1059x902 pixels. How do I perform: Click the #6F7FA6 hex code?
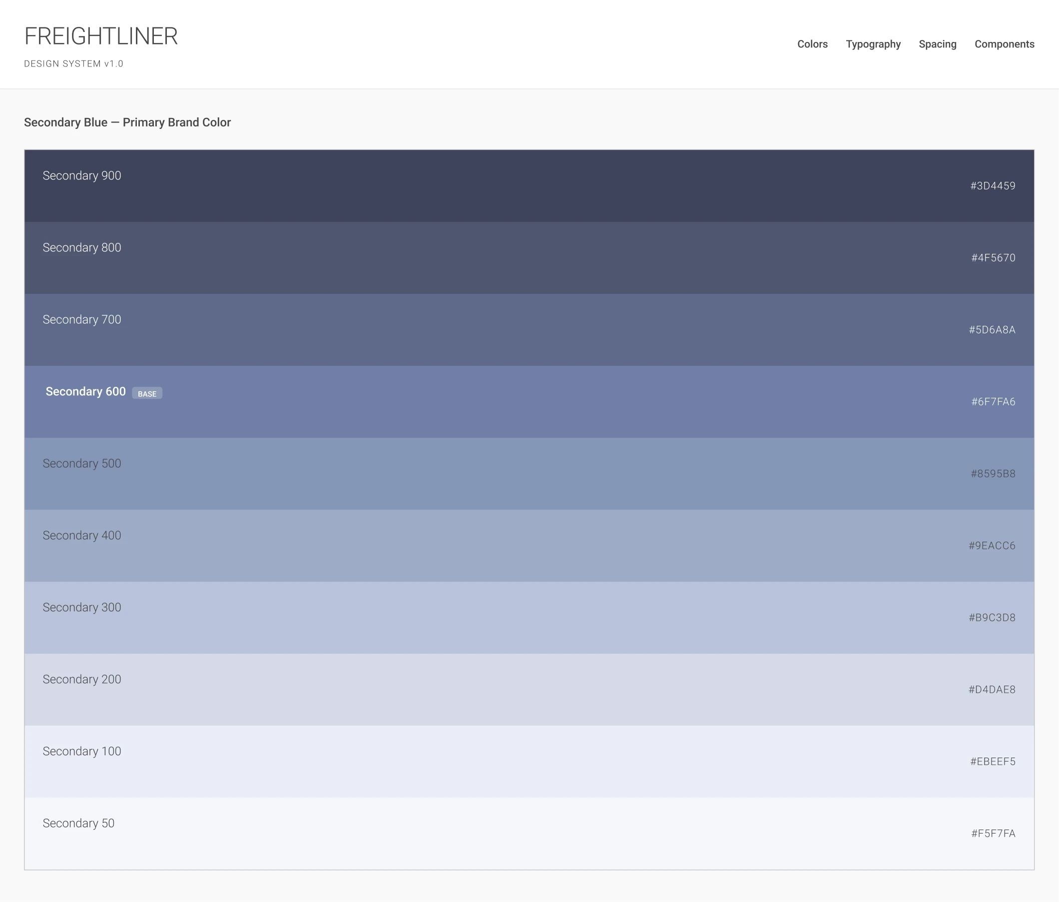click(993, 402)
